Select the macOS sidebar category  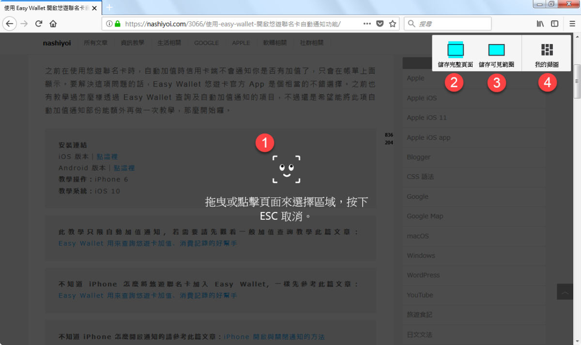[417, 236]
